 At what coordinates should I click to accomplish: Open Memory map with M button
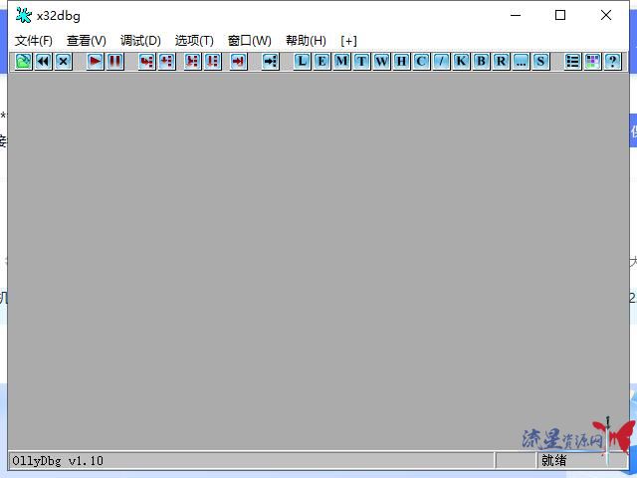[341, 62]
